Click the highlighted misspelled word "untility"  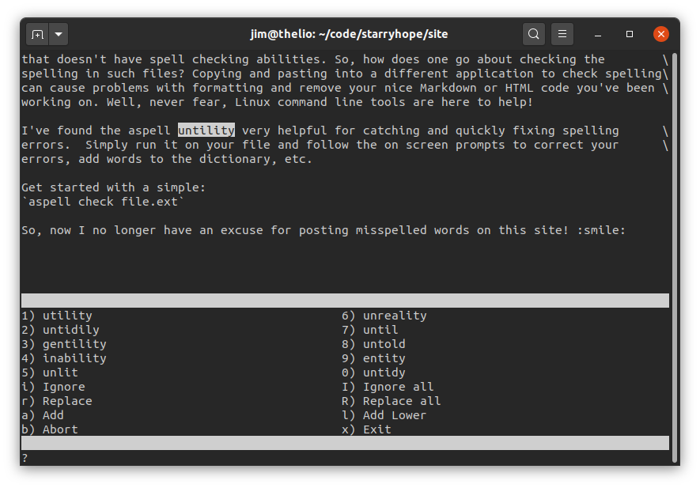tap(206, 131)
